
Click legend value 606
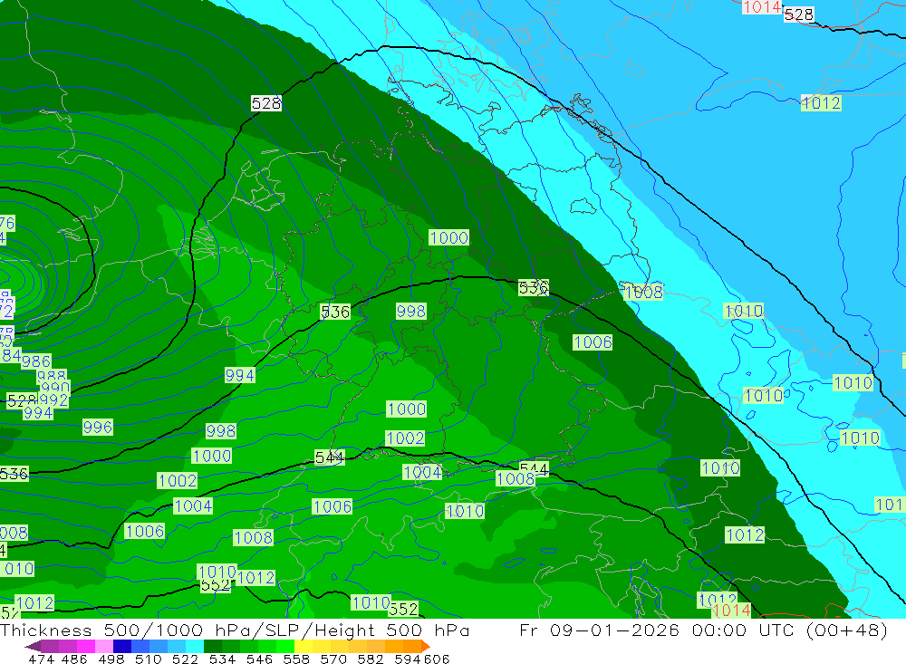(x=437, y=659)
